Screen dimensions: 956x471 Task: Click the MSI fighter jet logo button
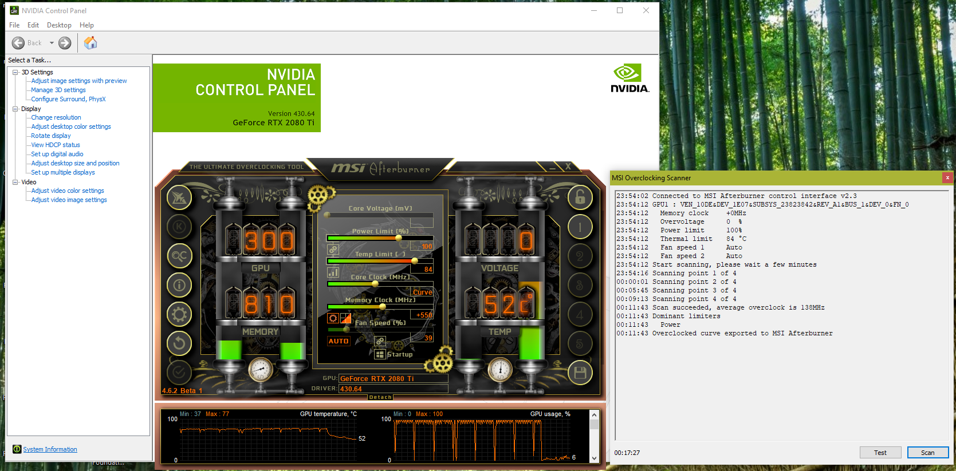point(179,198)
